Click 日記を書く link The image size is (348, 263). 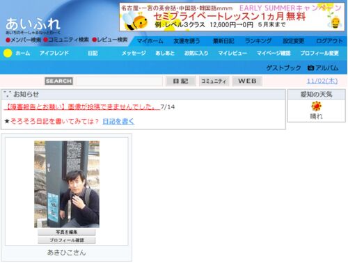coord(118,121)
